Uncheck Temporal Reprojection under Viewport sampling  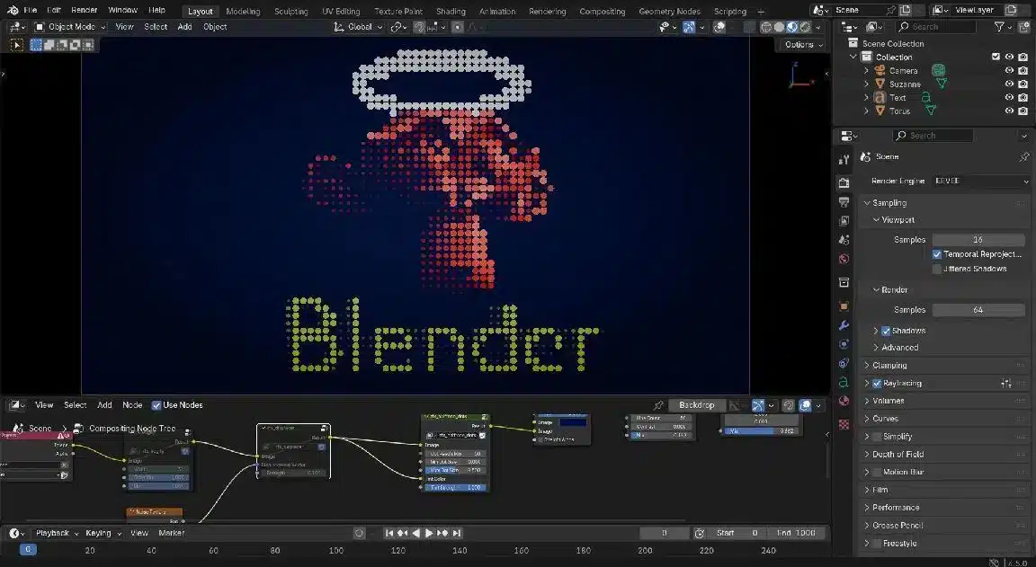tap(935, 253)
